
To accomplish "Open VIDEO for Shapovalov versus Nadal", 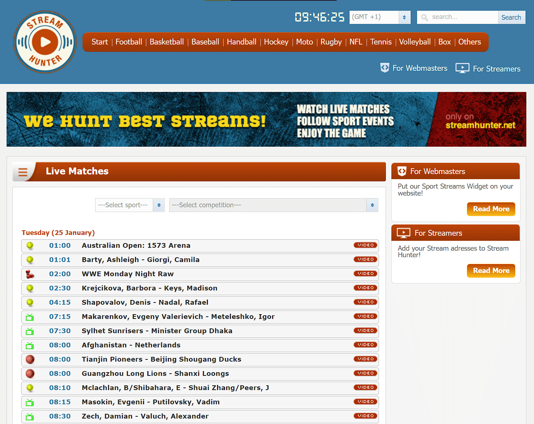I will tap(365, 302).
